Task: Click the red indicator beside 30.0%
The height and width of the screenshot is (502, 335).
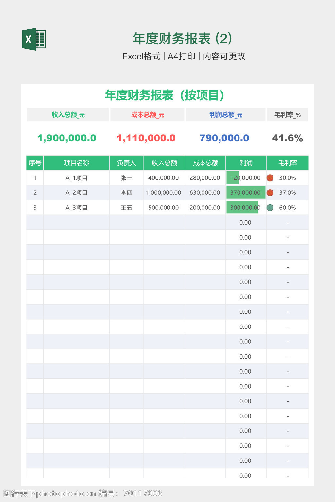Action: point(270,178)
